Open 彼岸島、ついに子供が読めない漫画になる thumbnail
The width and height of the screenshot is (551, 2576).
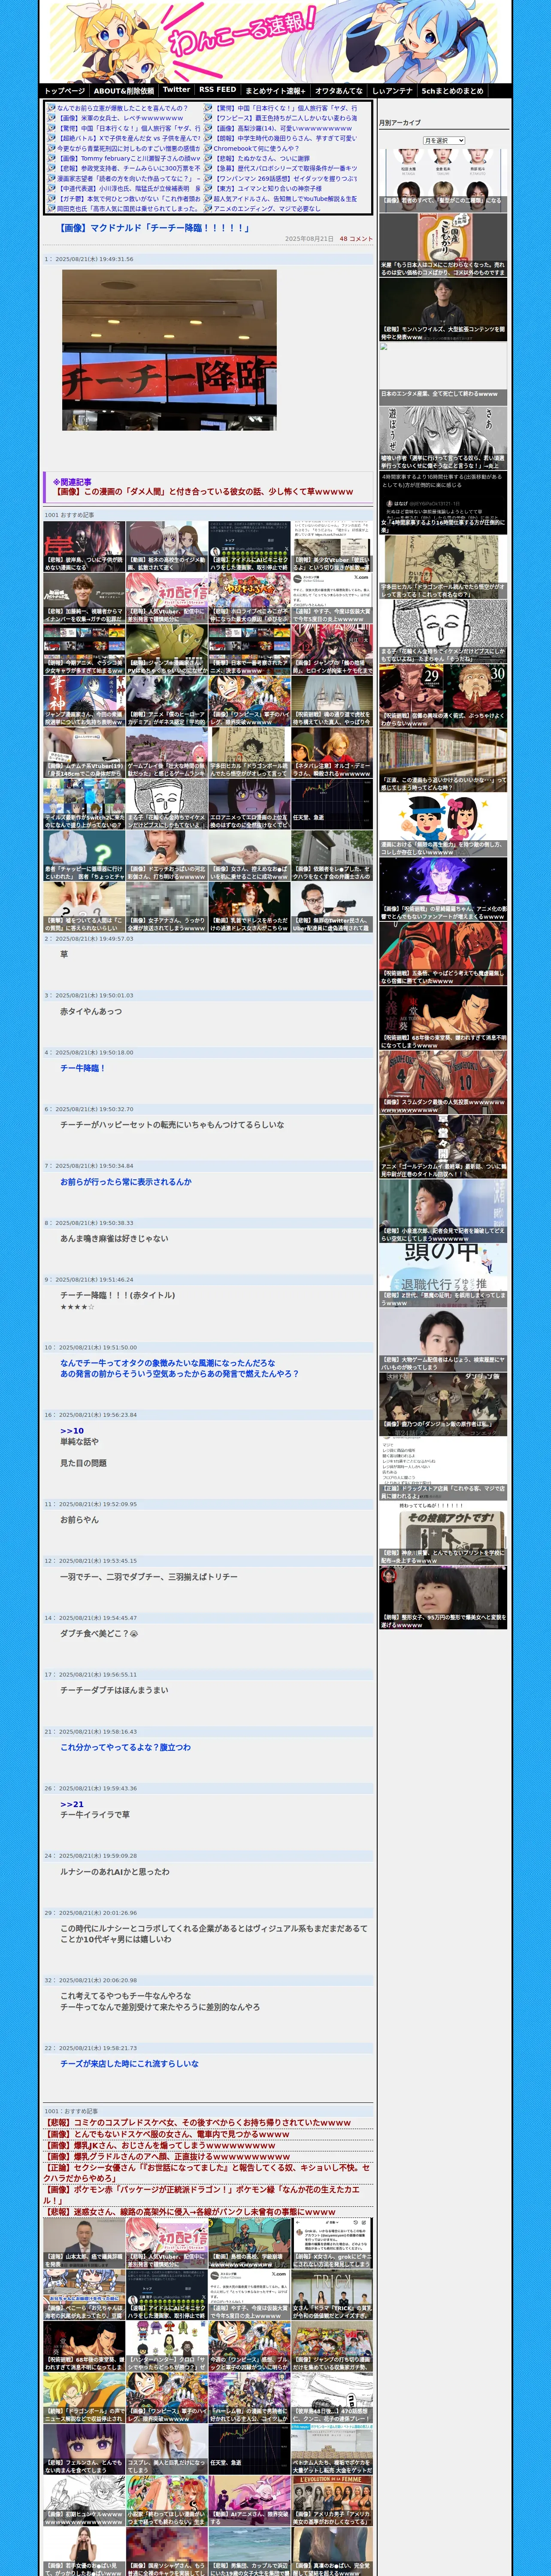[x=84, y=546]
